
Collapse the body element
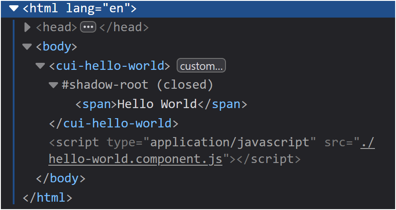pos(27,47)
